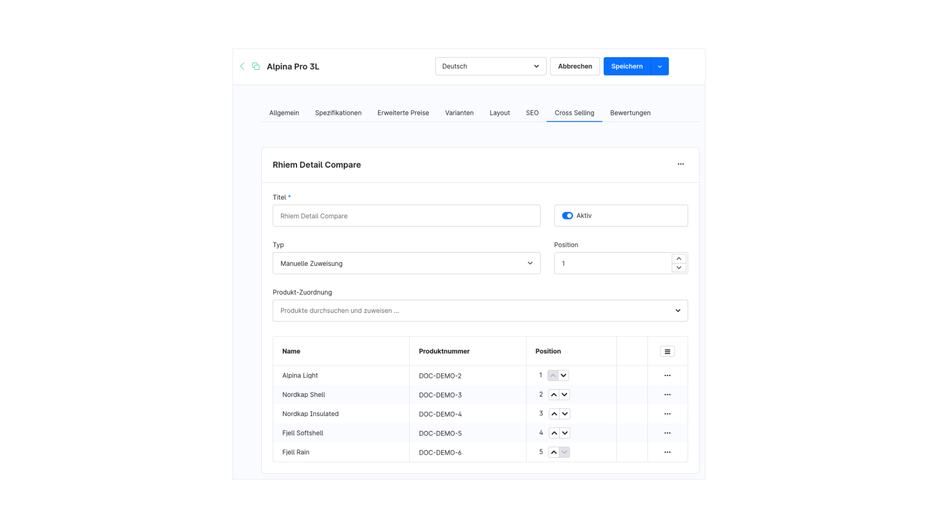Open row actions for Alpina Light
The height and width of the screenshot is (528, 938).
[667, 375]
